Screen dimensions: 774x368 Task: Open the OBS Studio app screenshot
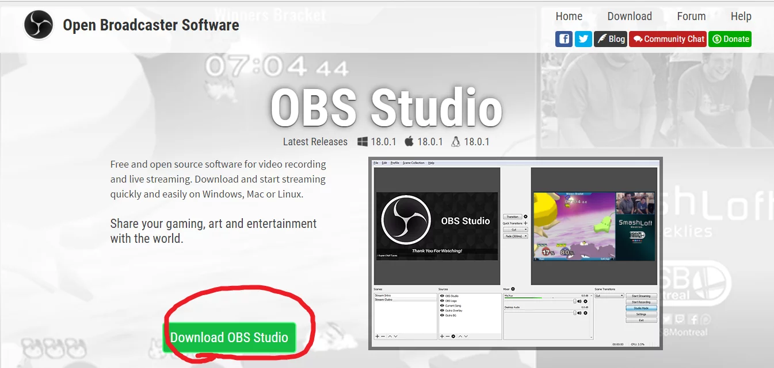click(x=516, y=253)
